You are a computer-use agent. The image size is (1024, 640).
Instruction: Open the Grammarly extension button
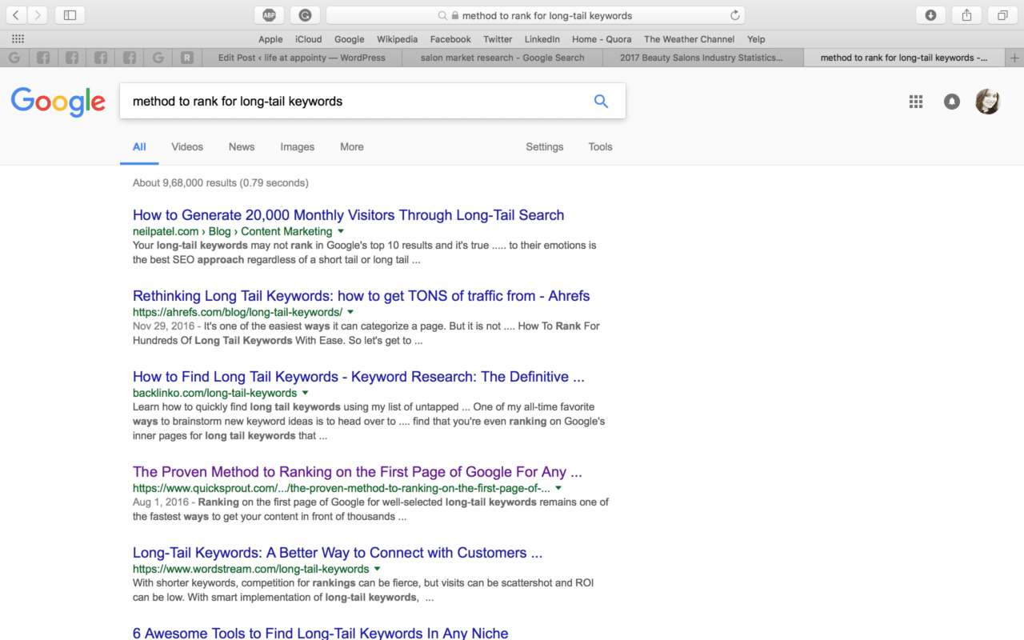(306, 15)
